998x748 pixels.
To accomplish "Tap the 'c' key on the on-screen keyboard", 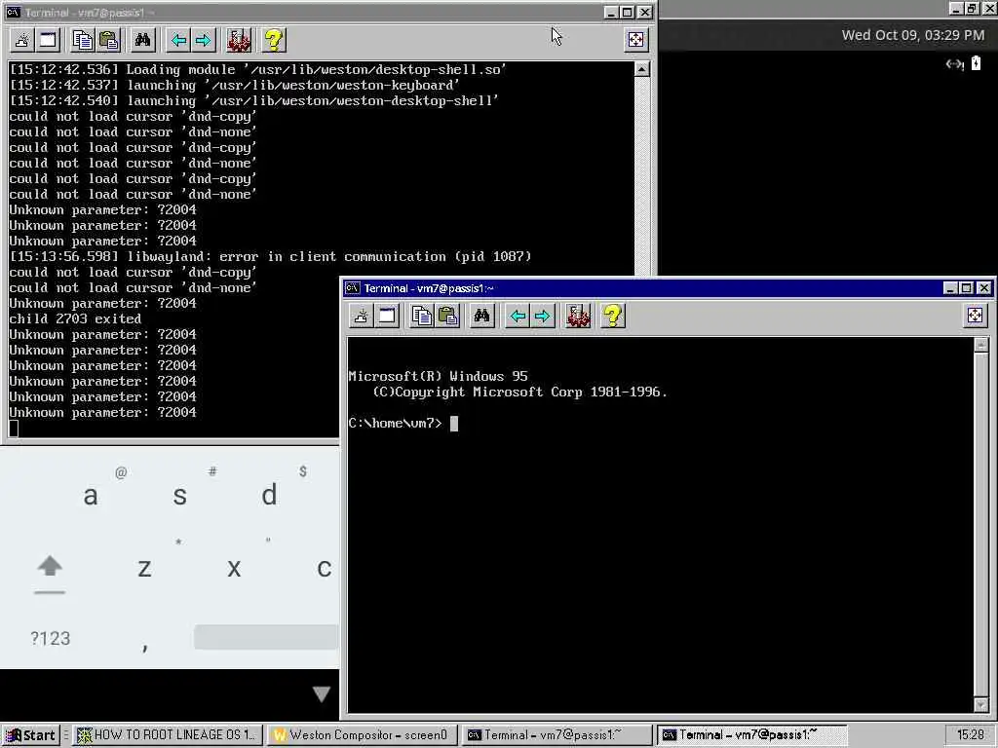I will click(x=324, y=568).
